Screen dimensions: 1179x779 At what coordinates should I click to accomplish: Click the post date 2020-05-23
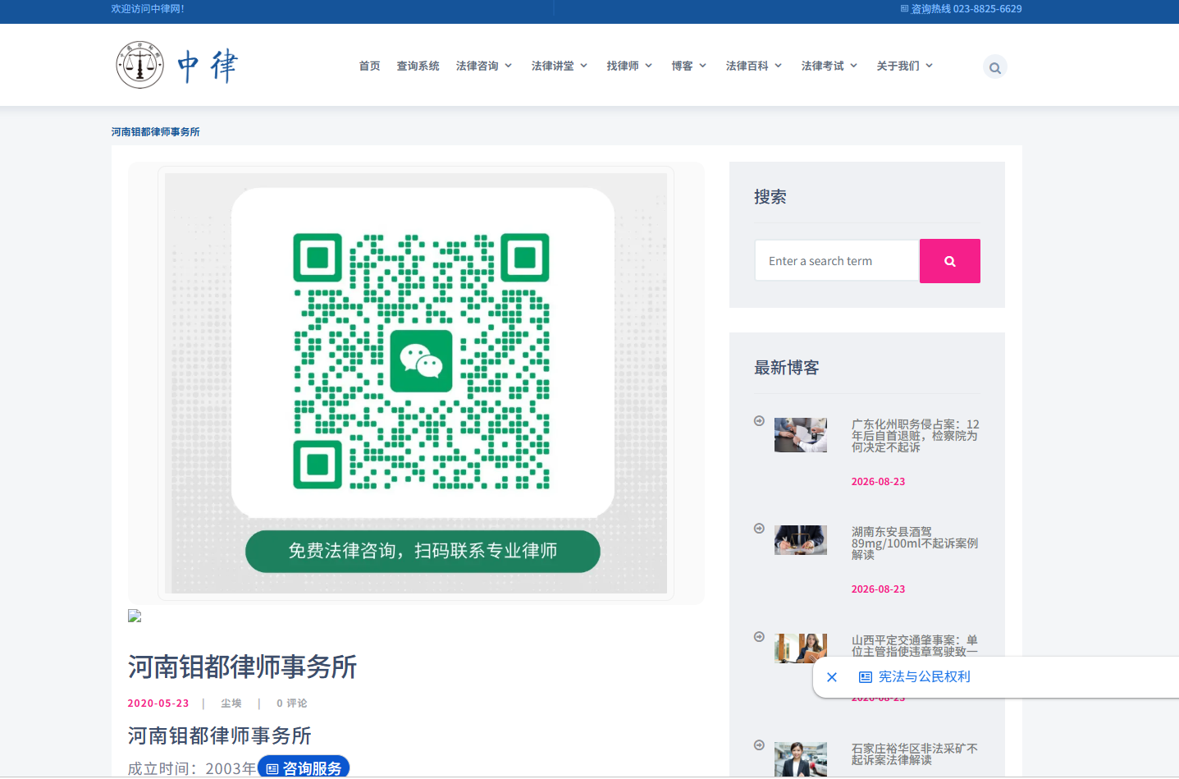[158, 703]
